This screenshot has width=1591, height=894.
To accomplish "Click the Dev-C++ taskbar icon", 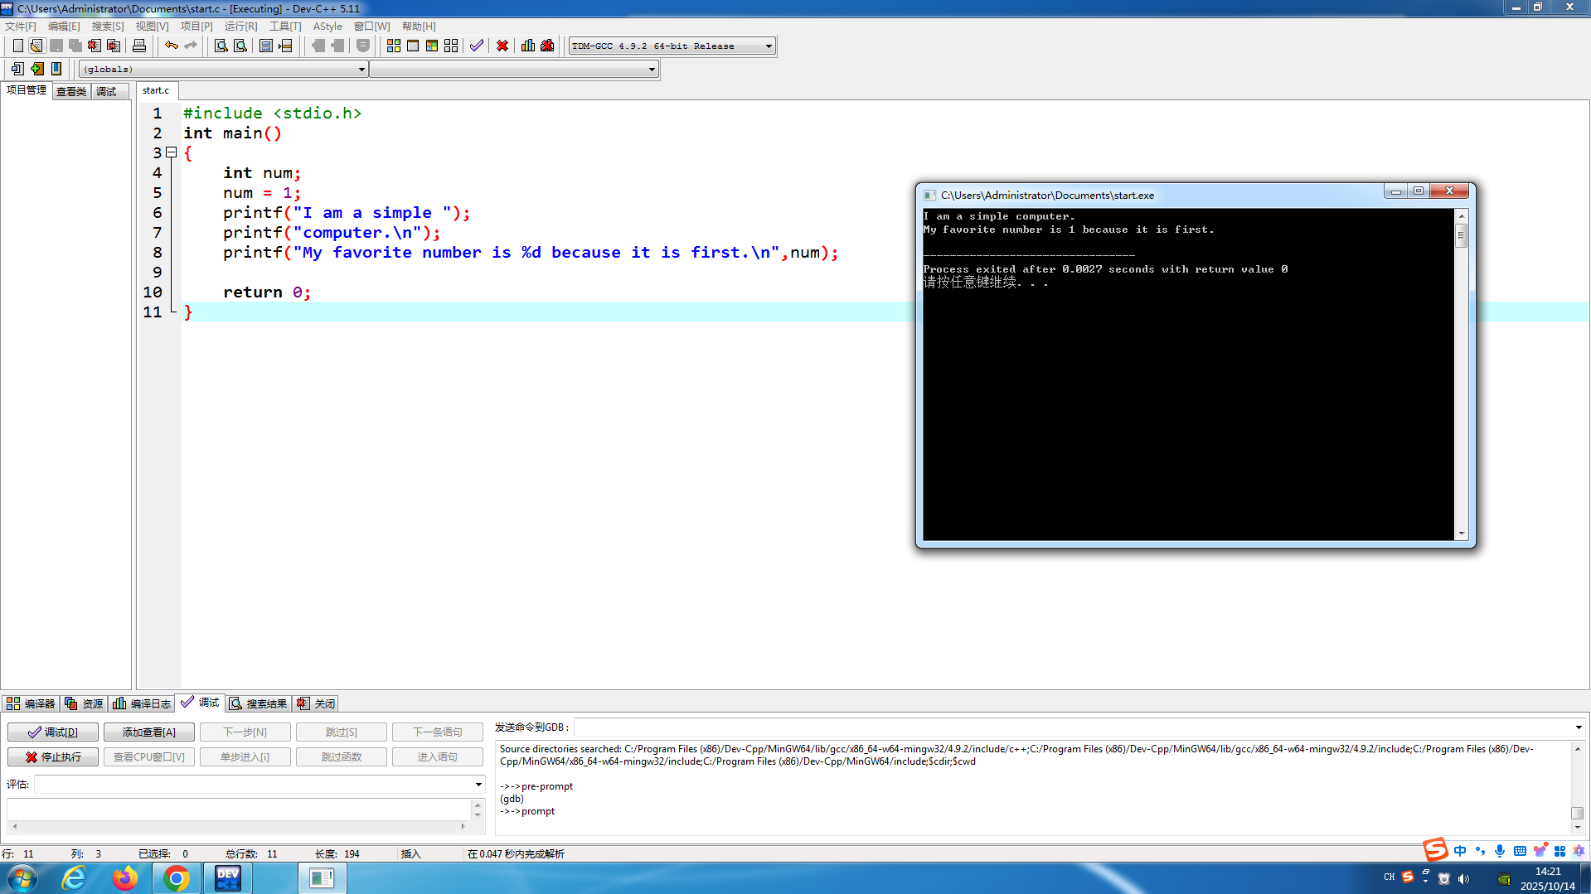I will tap(227, 878).
